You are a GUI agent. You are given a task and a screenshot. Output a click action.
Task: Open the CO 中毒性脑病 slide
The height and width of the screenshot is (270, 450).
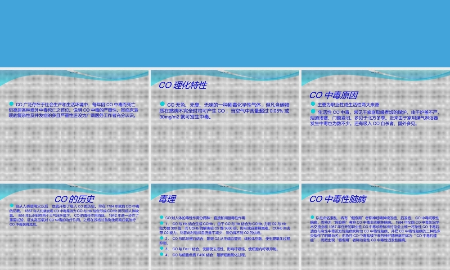point(376,227)
